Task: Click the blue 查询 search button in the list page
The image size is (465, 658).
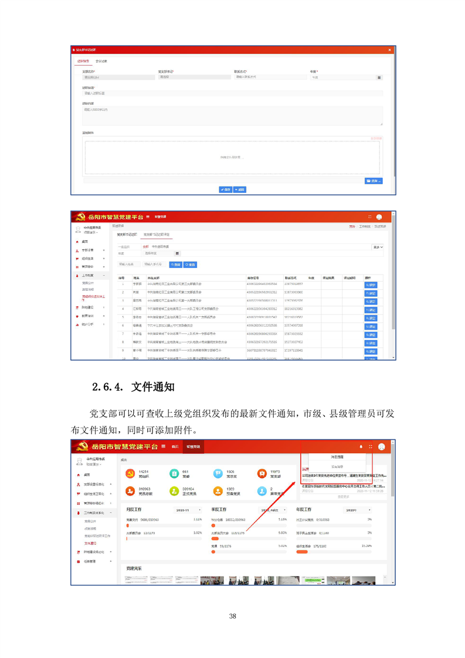Action: point(175,265)
